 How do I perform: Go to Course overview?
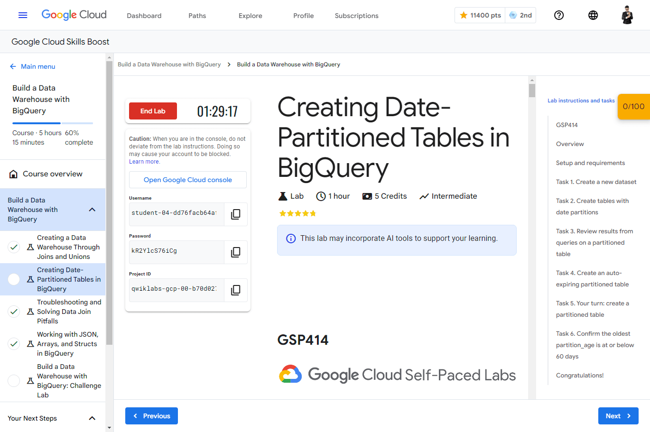[53, 174]
